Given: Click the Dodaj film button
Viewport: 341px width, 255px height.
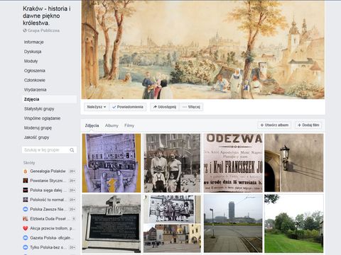Looking at the screenshot, I should click(x=308, y=125).
